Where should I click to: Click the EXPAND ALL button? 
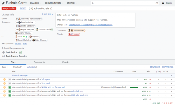[168, 67]
